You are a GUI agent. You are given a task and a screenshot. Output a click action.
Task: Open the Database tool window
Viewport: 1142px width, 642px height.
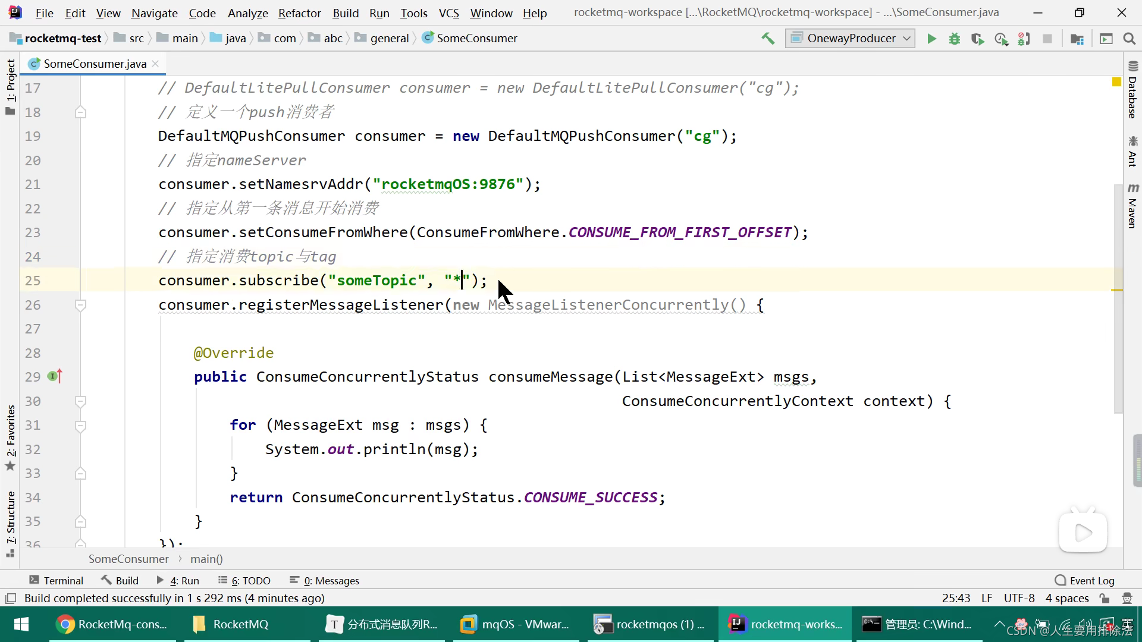[1132, 90]
